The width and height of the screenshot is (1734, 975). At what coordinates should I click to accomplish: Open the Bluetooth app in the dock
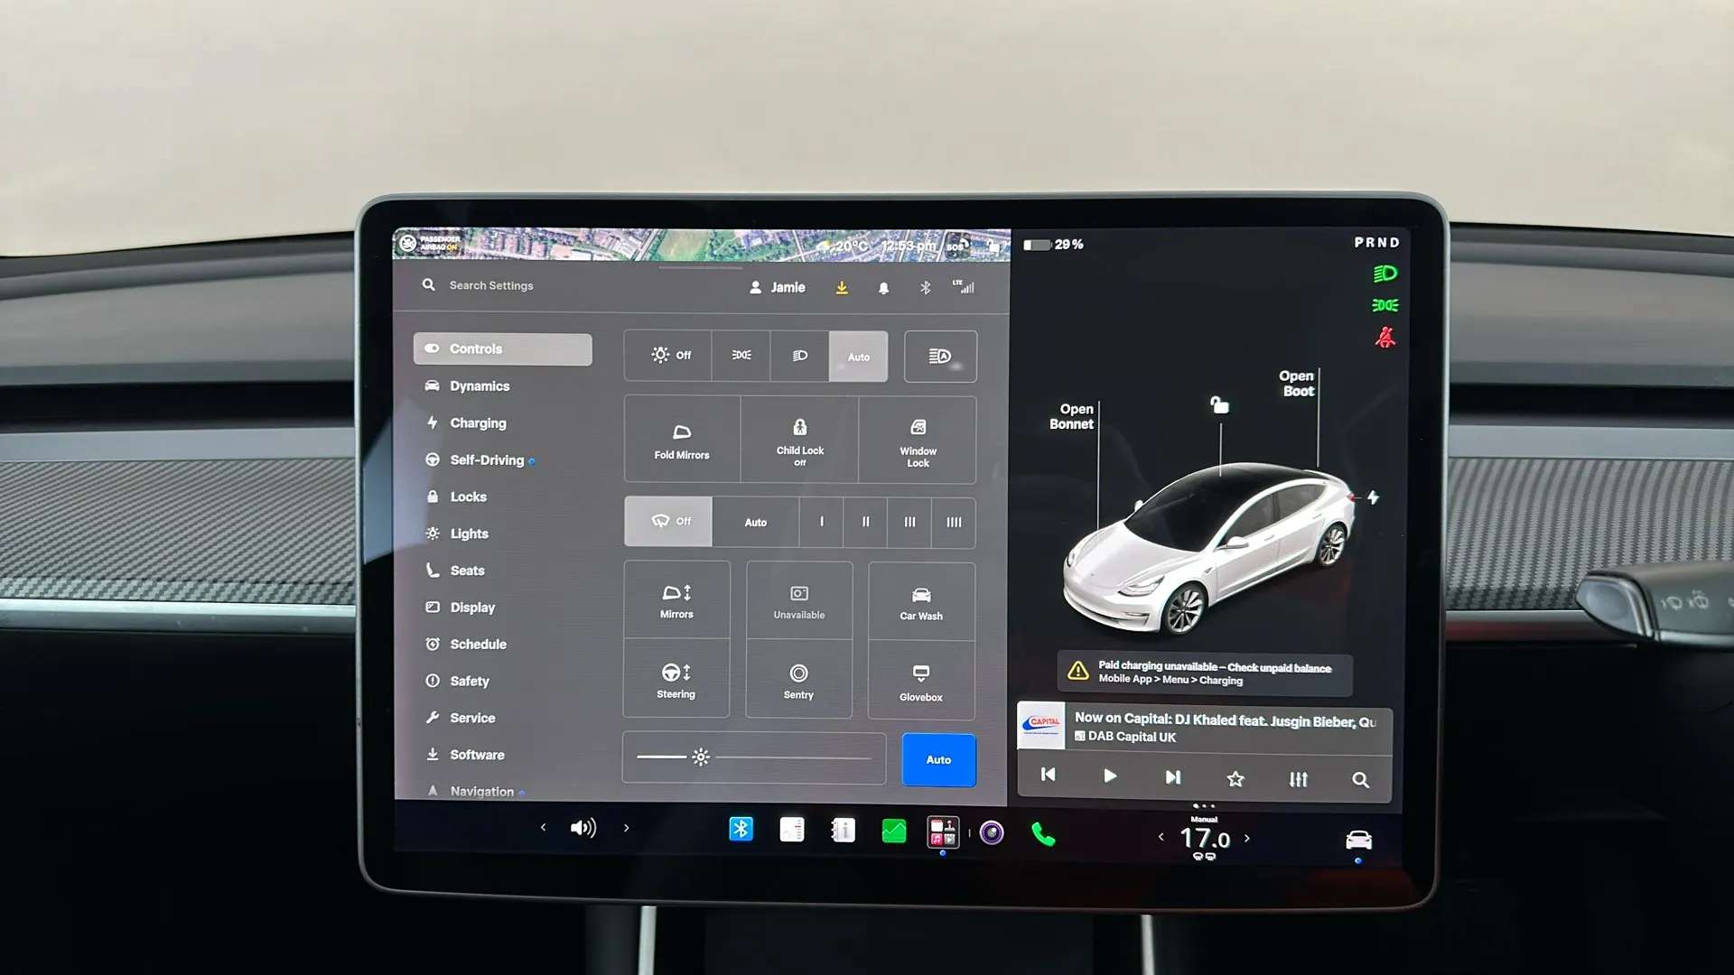coord(741,829)
